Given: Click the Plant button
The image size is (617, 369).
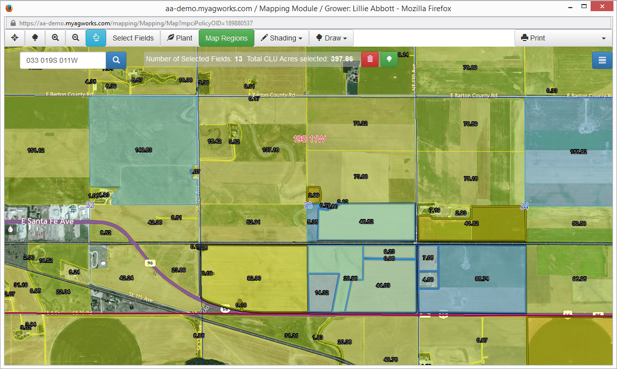Looking at the screenshot, I should pyautogui.click(x=180, y=38).
